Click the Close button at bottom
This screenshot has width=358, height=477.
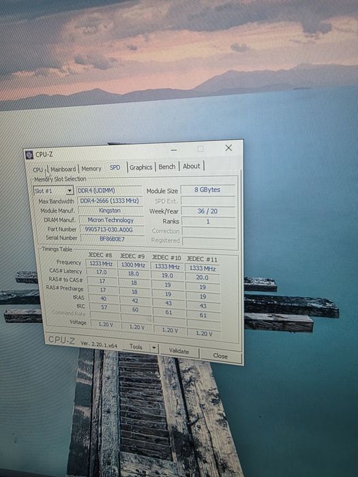(220, 356)
